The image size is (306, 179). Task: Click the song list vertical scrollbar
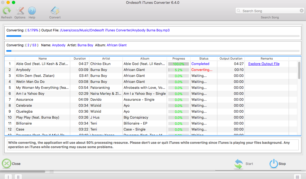click(x=299, y=70)
